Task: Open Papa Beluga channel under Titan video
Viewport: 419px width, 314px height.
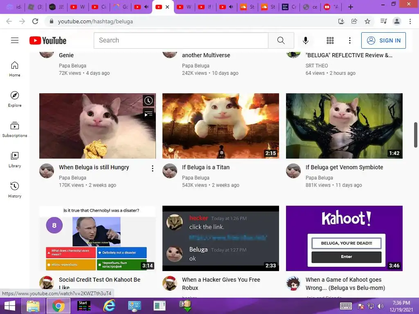Action: tap(196, 177)
